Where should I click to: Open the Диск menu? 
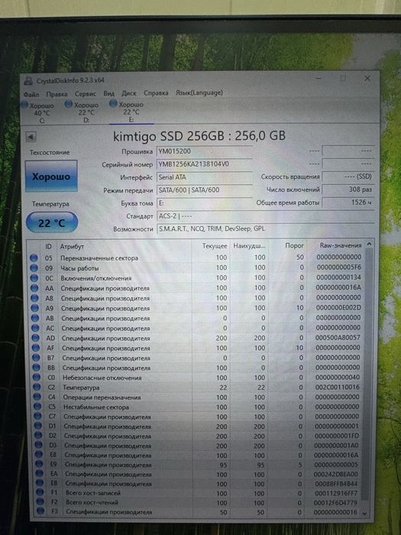point(129,92)
